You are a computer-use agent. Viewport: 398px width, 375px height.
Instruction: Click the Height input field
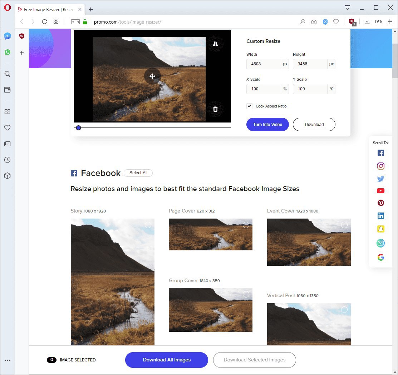click(x=310, y=64)
